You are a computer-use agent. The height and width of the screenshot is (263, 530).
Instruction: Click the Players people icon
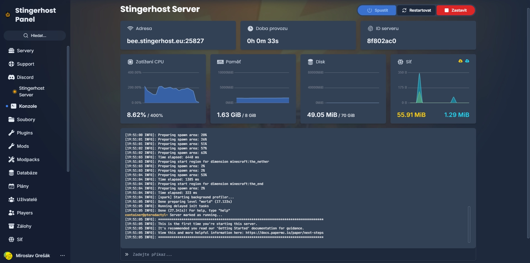tap(11, 213)
